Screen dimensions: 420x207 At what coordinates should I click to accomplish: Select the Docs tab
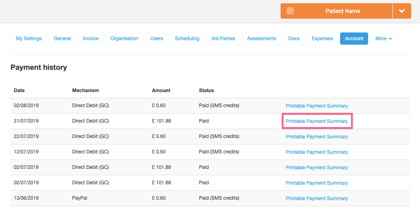pyautogui.click(x=294, y=39)
